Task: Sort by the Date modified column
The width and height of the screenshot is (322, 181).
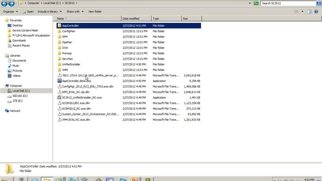Action: pos(136,19)
